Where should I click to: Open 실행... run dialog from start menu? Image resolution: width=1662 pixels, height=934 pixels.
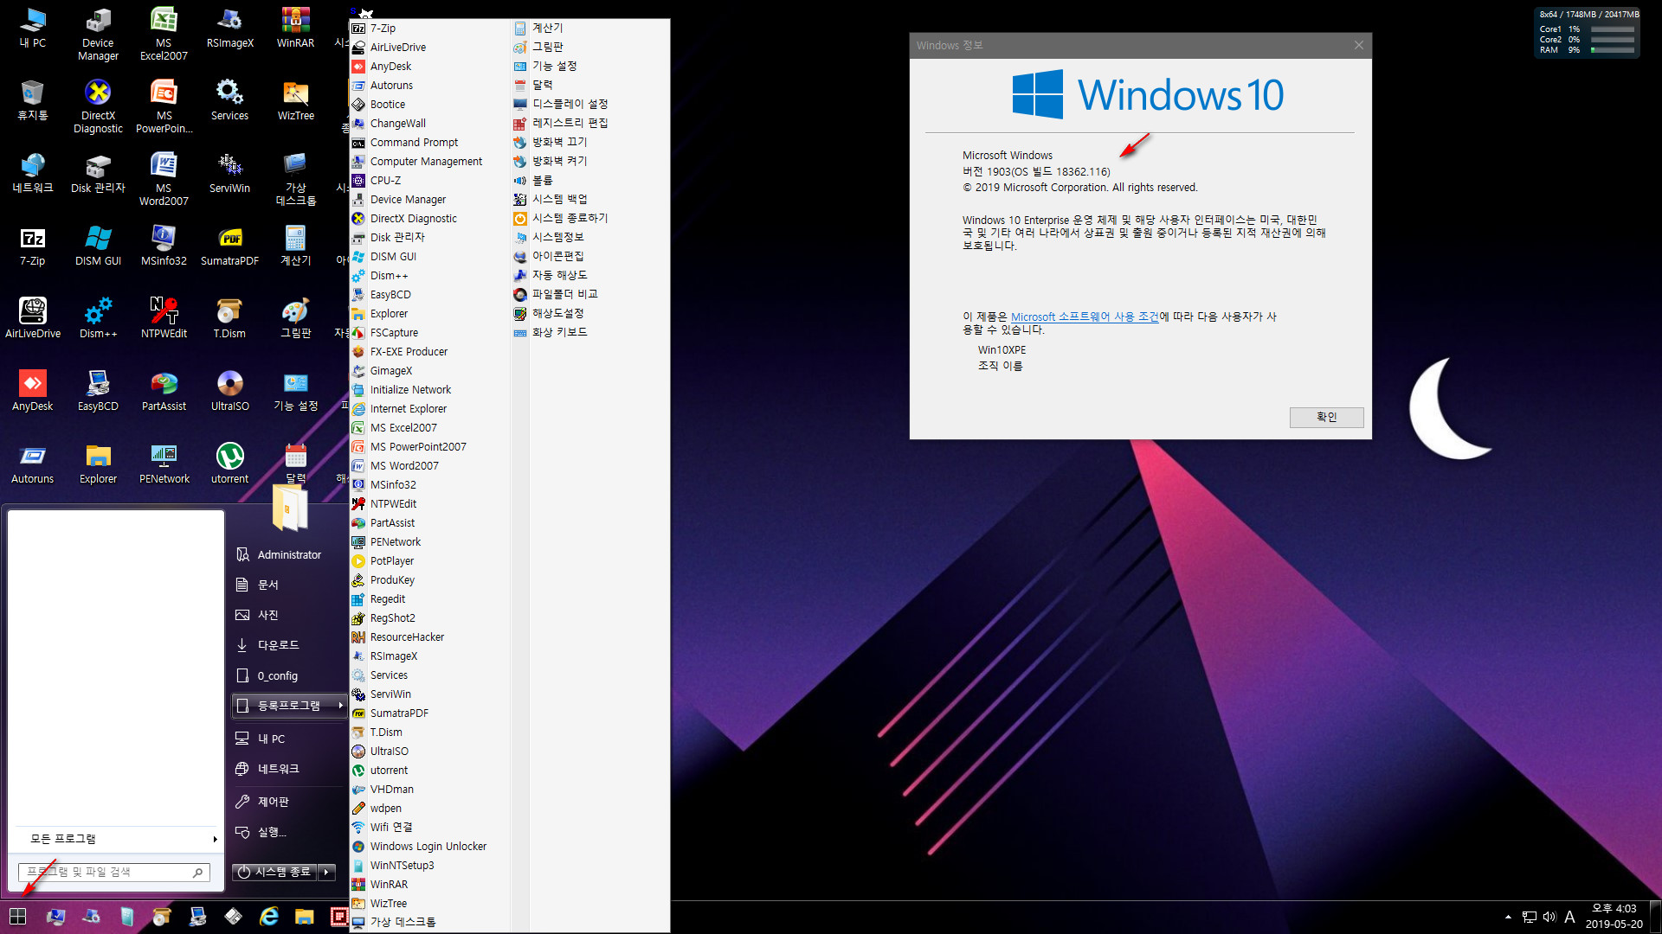(289, 832)
